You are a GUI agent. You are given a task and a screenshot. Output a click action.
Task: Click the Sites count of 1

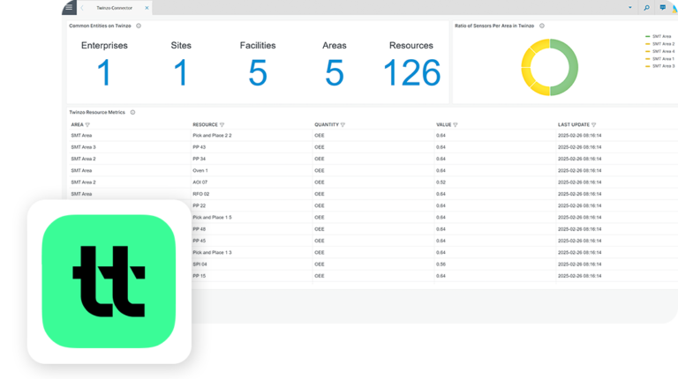[x=180, y=73]
